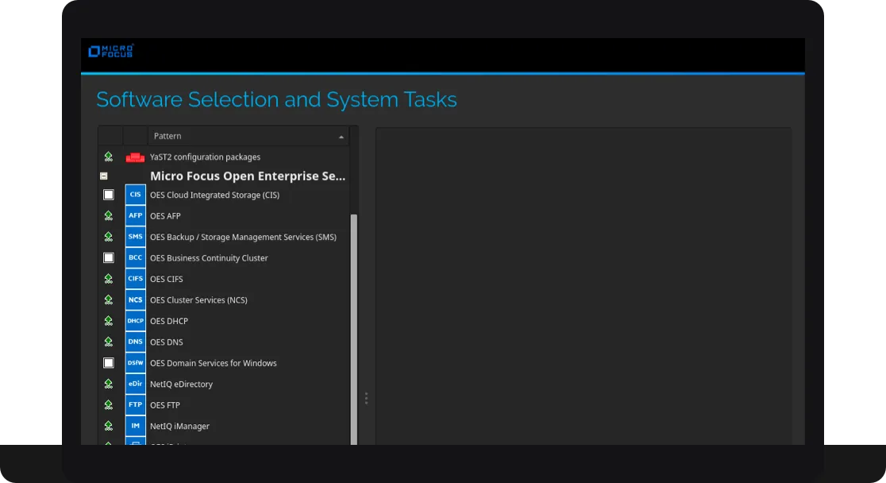Check the OES Cloud Integrated Storage checkbox
886x483 pixels.
click(x=109, y=194)
